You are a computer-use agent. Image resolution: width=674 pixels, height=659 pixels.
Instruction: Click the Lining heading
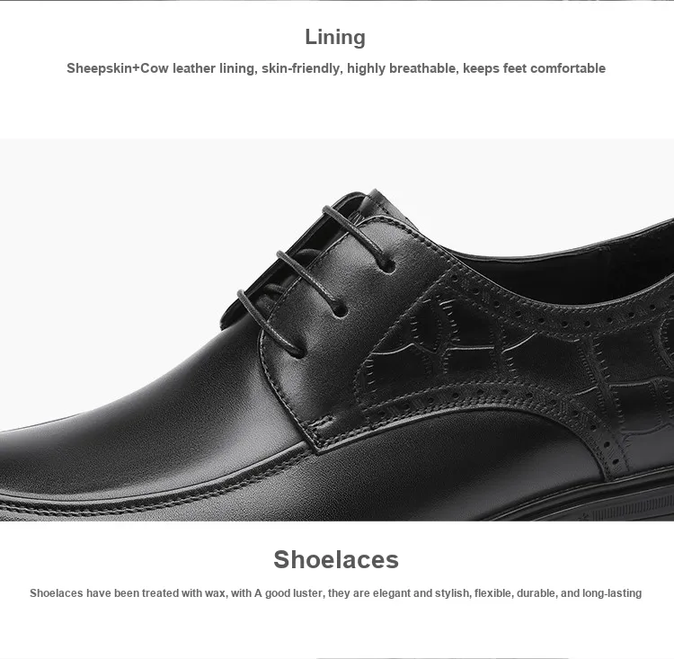tap(335, 38)
